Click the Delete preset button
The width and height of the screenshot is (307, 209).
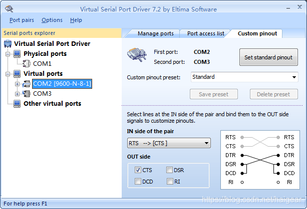pyautogui.click(x=273, y=94)
